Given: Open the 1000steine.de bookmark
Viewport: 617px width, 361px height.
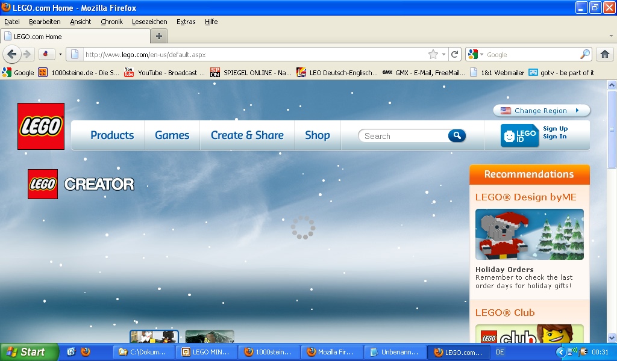Looking at the screenshot, I should (x=79, y=73).
